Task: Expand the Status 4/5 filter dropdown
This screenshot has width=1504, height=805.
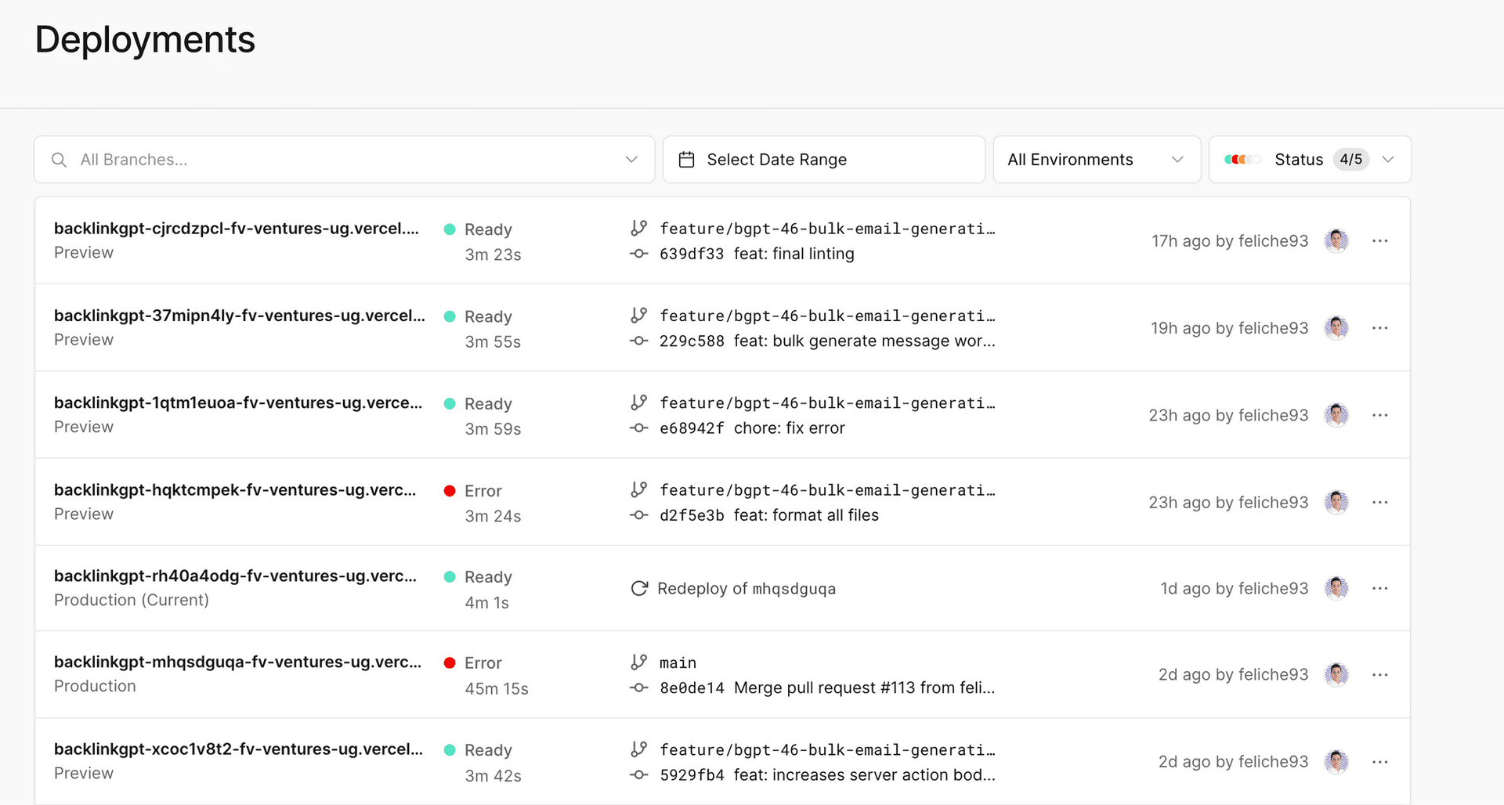Action: coord(1389,159)
